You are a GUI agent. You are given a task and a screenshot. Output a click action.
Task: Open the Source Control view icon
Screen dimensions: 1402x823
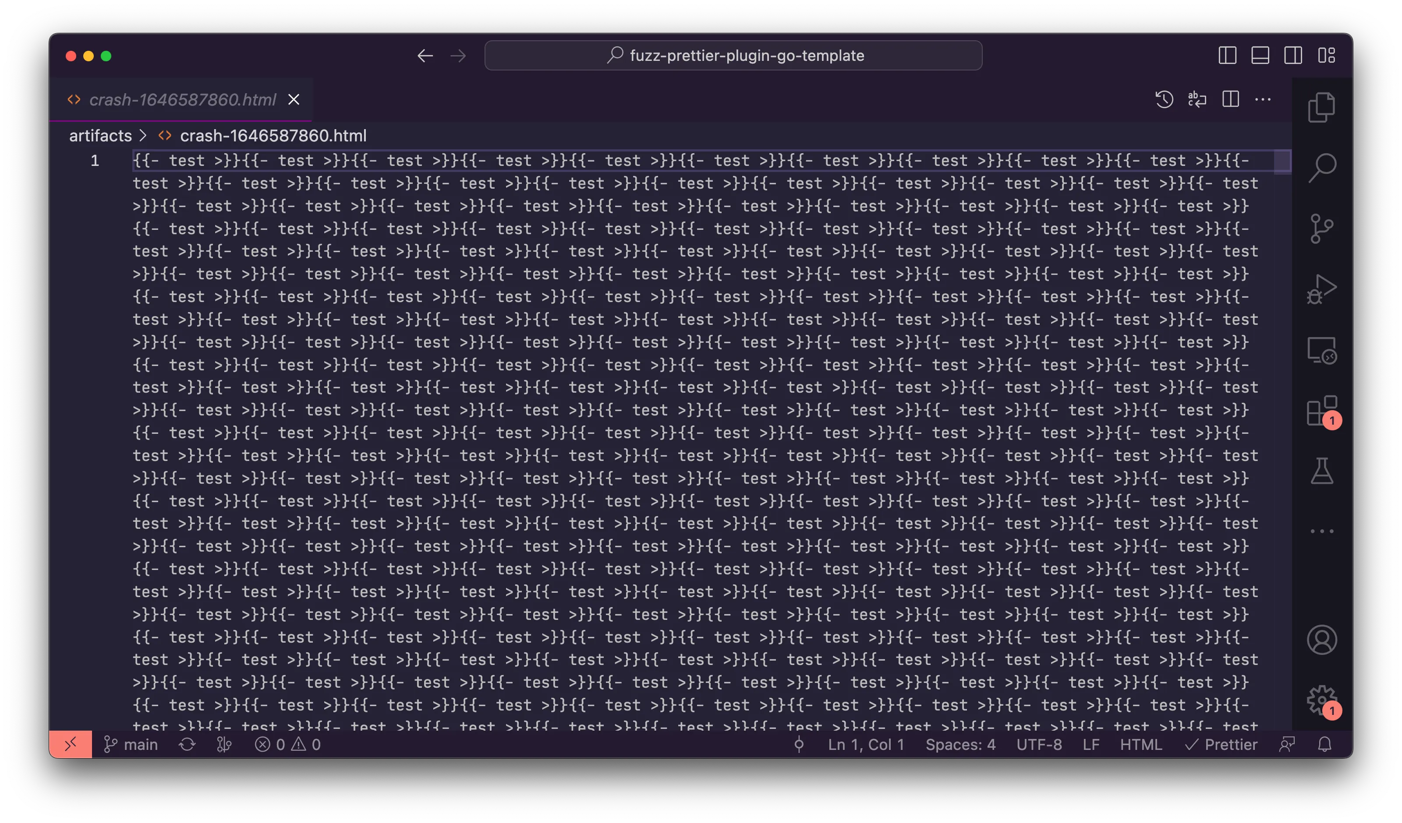(x=1321, y=229)
